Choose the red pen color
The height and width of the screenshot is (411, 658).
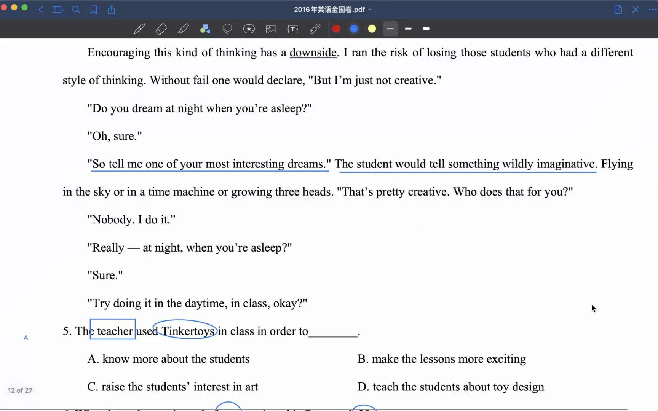[336, 29]
